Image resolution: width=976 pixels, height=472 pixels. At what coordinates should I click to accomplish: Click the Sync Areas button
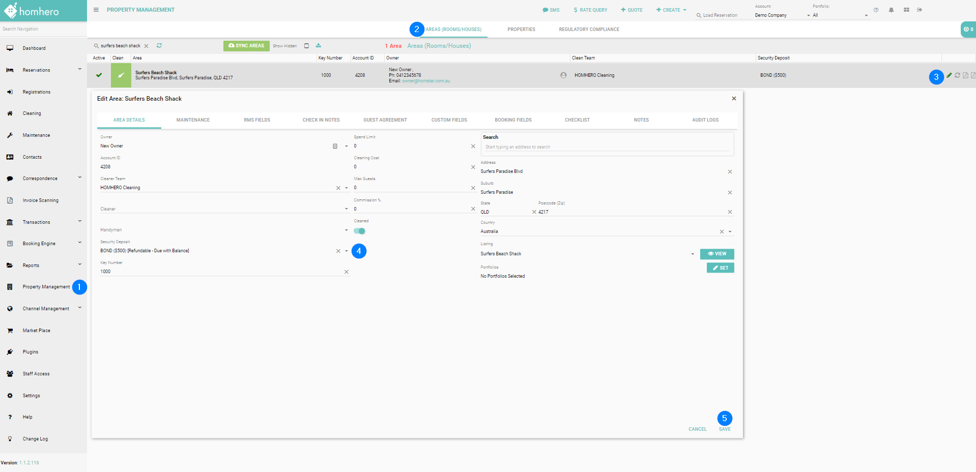point(246,46)
